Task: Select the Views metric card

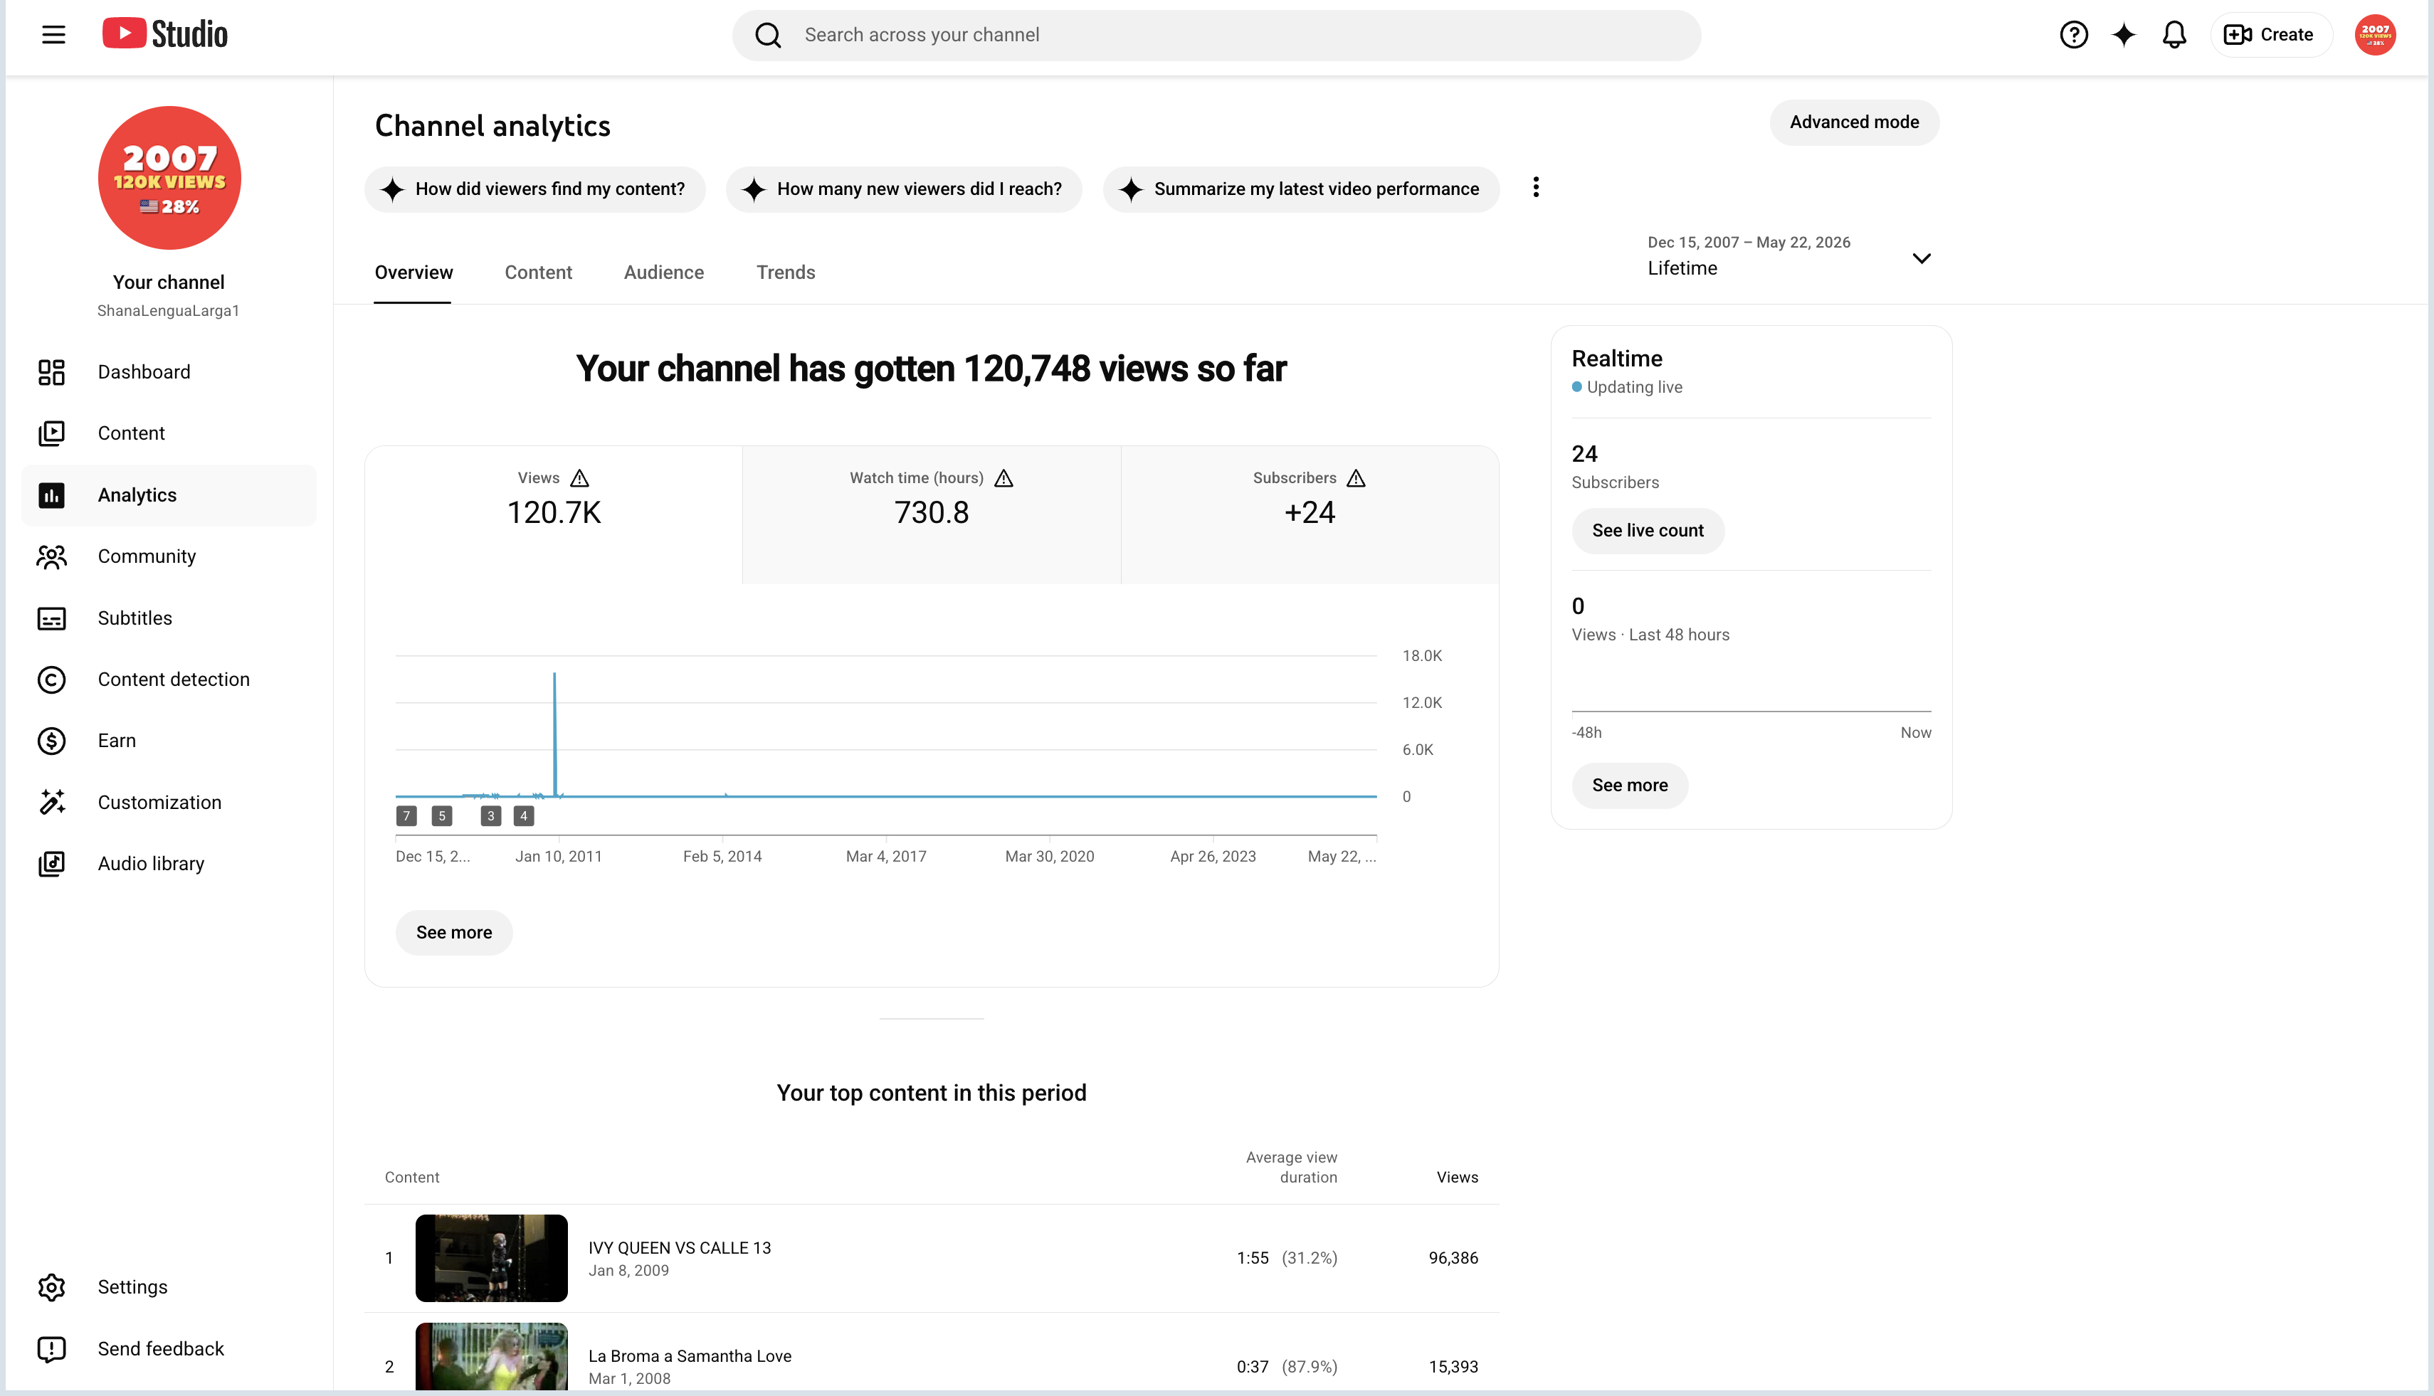Action: tap(554, 515)
